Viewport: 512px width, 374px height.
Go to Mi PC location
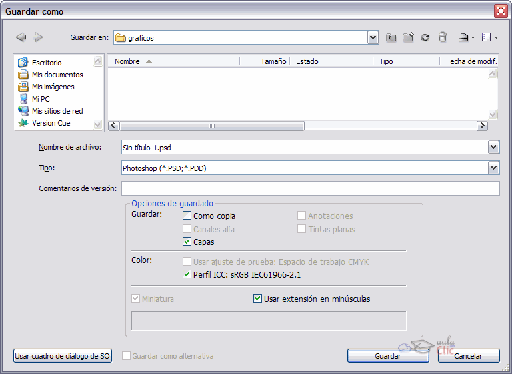41,99
